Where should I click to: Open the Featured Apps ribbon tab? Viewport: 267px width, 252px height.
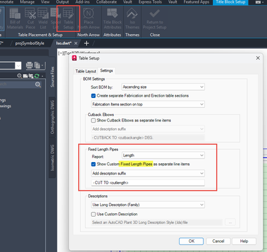coord(196,2)
